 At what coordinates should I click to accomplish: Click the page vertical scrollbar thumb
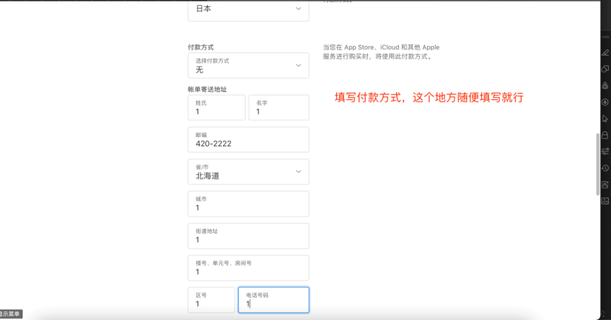pos(598,164)
